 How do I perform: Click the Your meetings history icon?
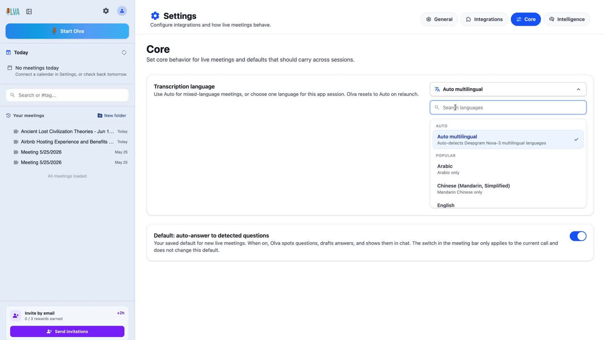(8, 116)
